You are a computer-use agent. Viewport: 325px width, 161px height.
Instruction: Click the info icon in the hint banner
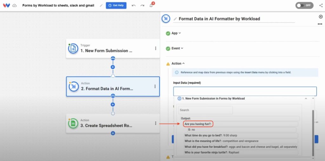tap(177, 73)
